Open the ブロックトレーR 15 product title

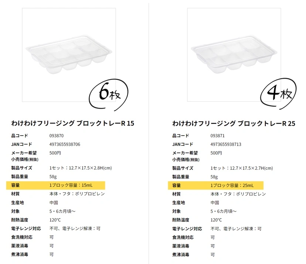click(72, 123)
